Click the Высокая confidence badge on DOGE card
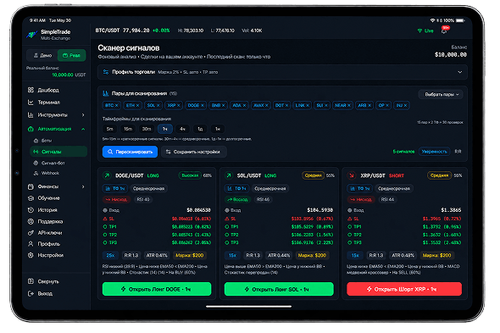Image resolution: width=500 pixels, height=333 pixels. [190, 175]
